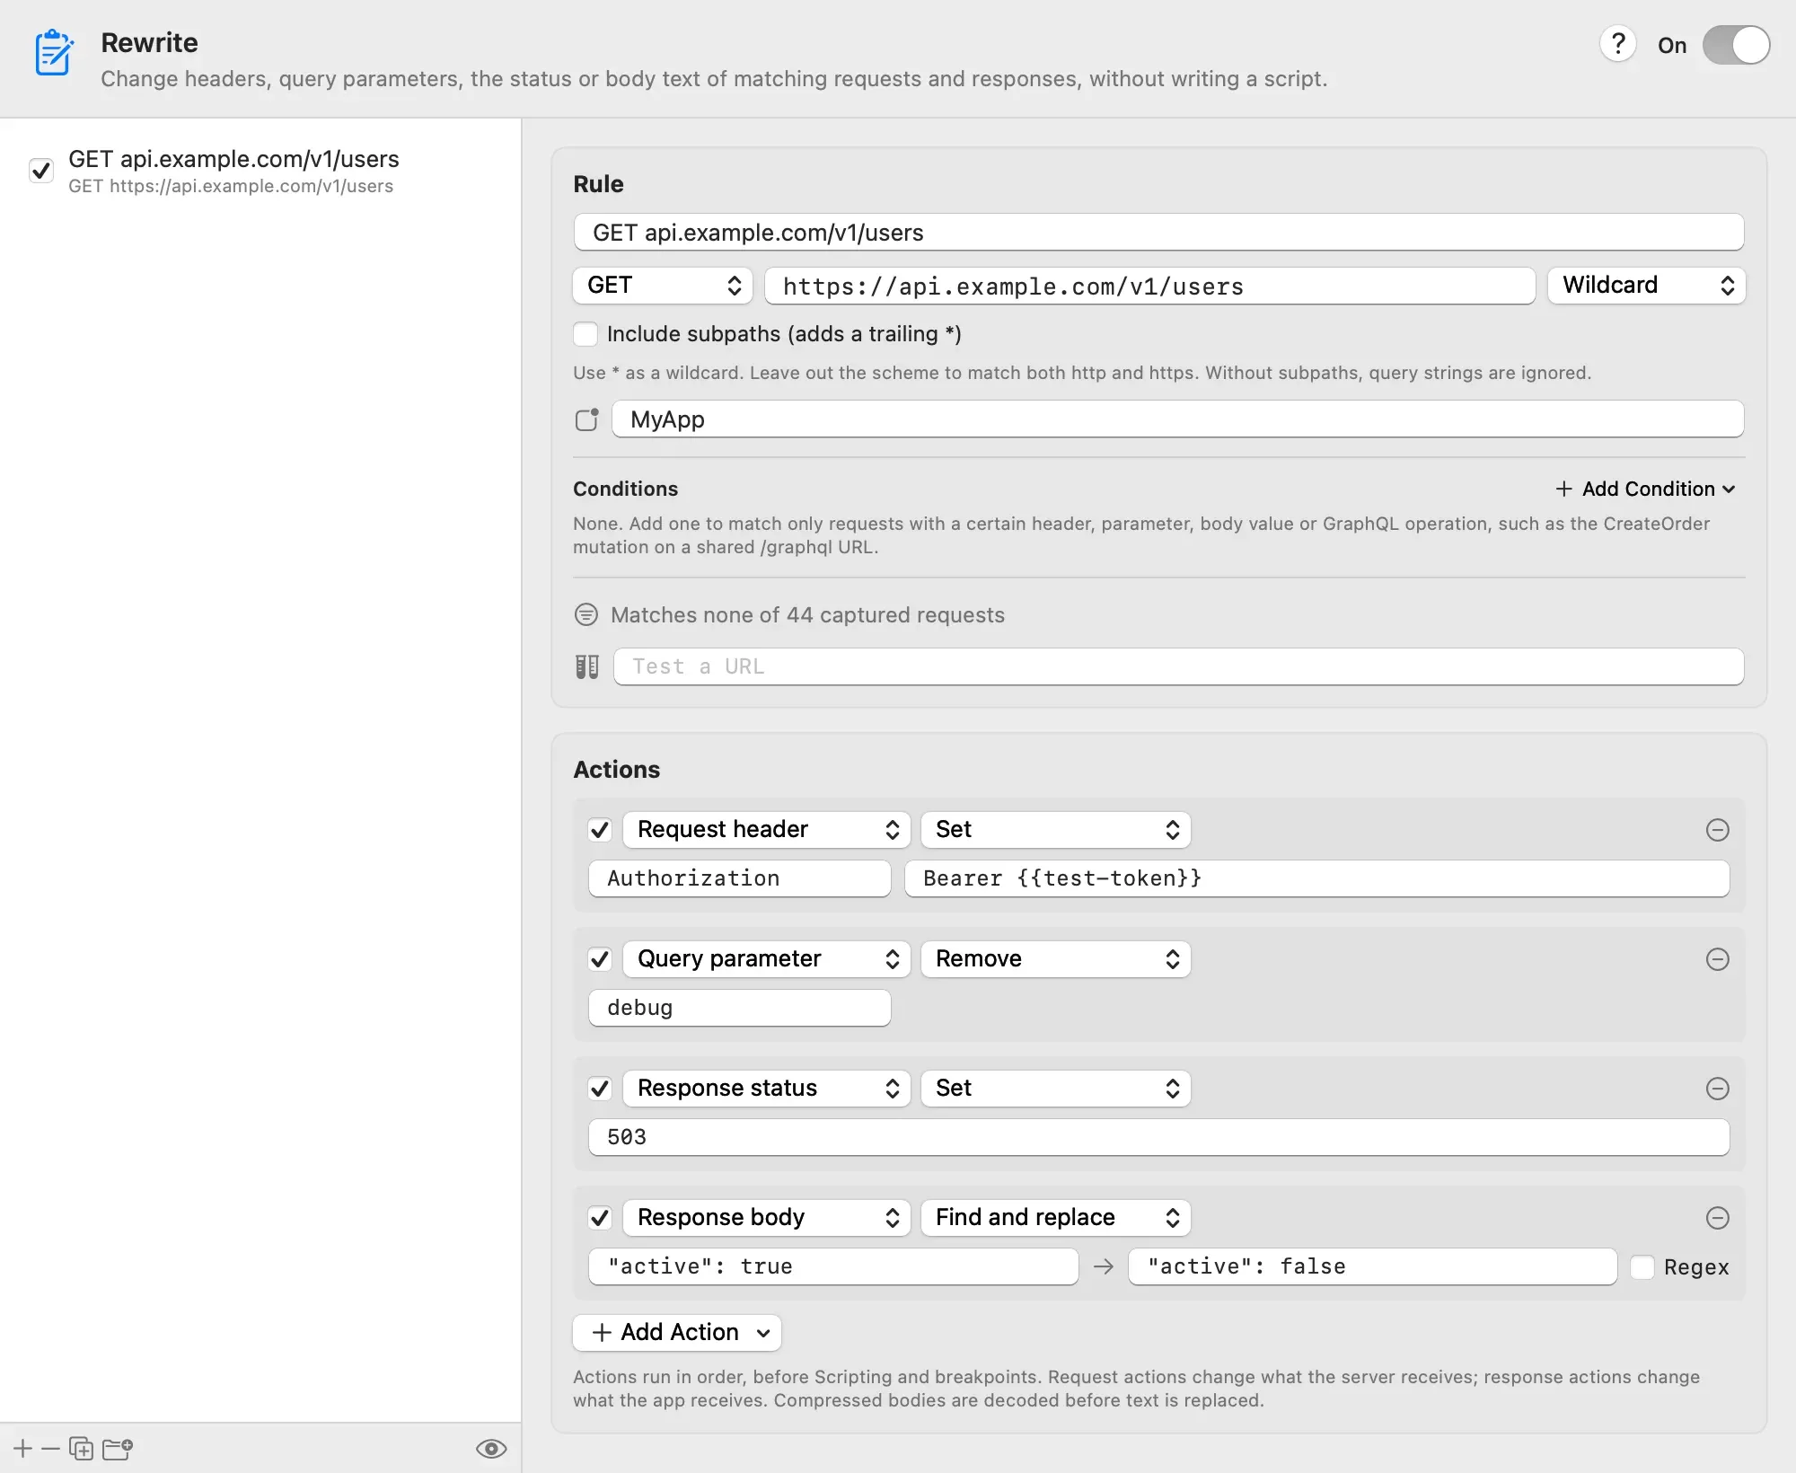1796x1473 pixels.
Task: Click the Authorization header name field
Action: click(x=740, y=878)
